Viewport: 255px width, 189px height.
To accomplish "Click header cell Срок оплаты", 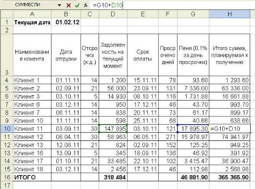I will point(143,55).
